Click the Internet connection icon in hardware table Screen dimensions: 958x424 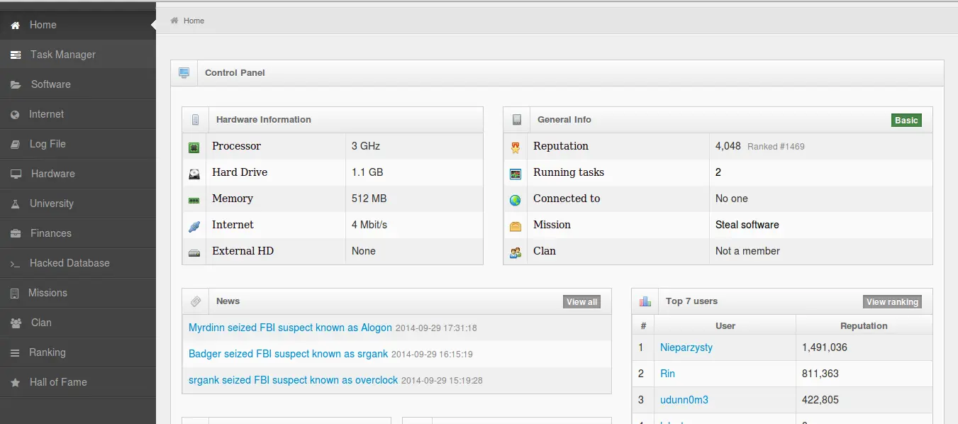click(194, 226)
